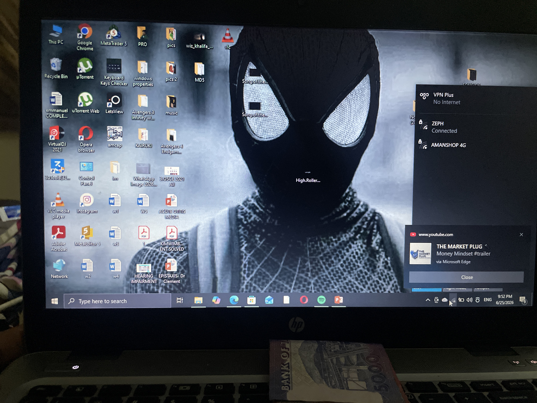Open the amcap desktop icon
This screenshot has width=537, height=403.
(115, 137)
